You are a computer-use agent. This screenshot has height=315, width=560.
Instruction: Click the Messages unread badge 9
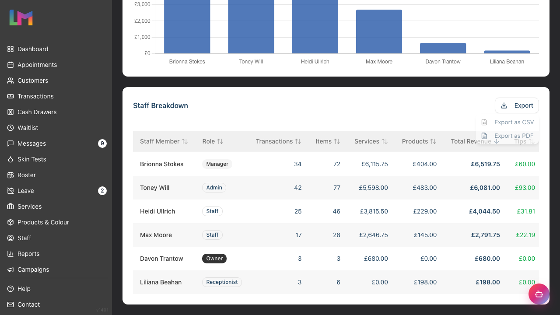[102, 143]
